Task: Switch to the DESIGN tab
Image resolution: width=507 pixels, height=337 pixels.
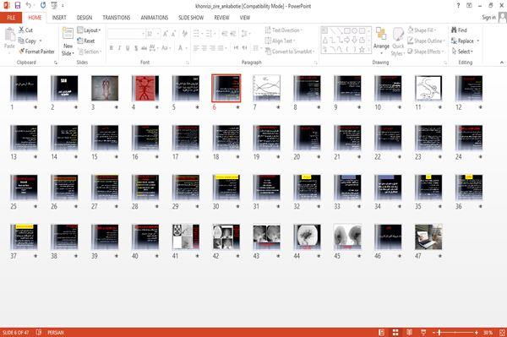Action: click(84, 18)
